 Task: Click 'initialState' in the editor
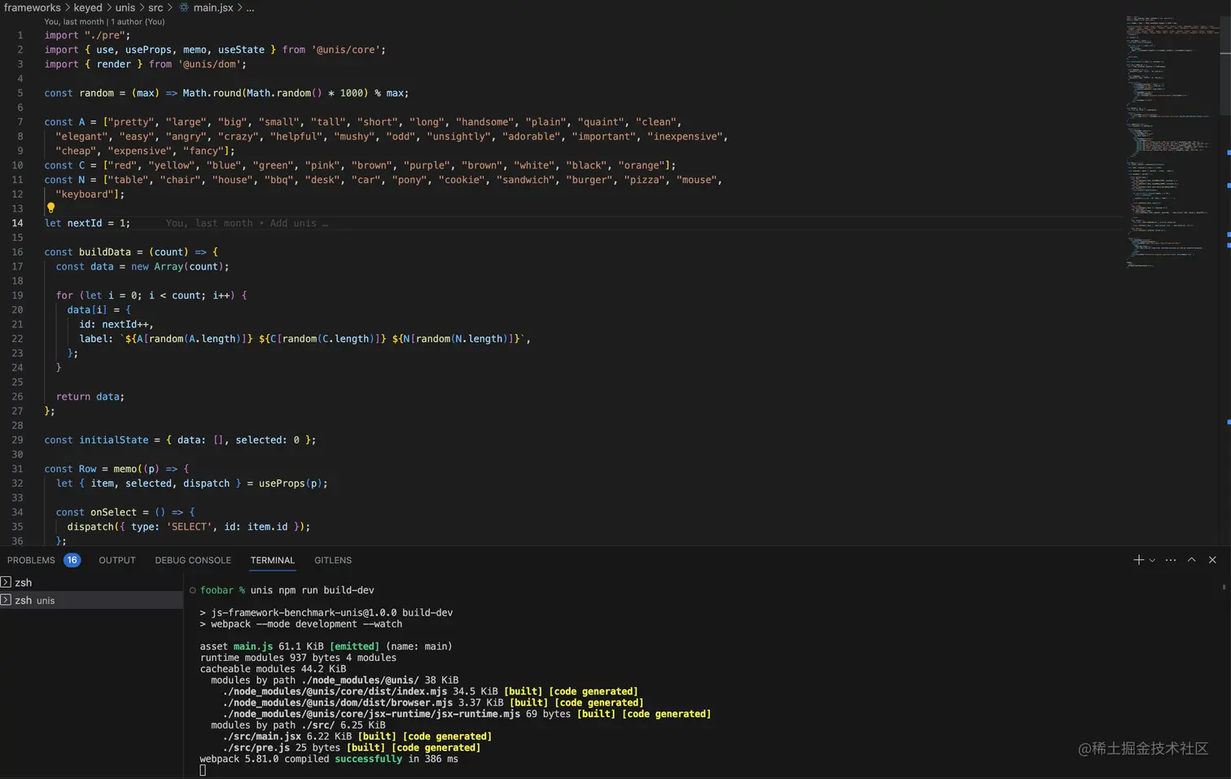click(114, 440)
